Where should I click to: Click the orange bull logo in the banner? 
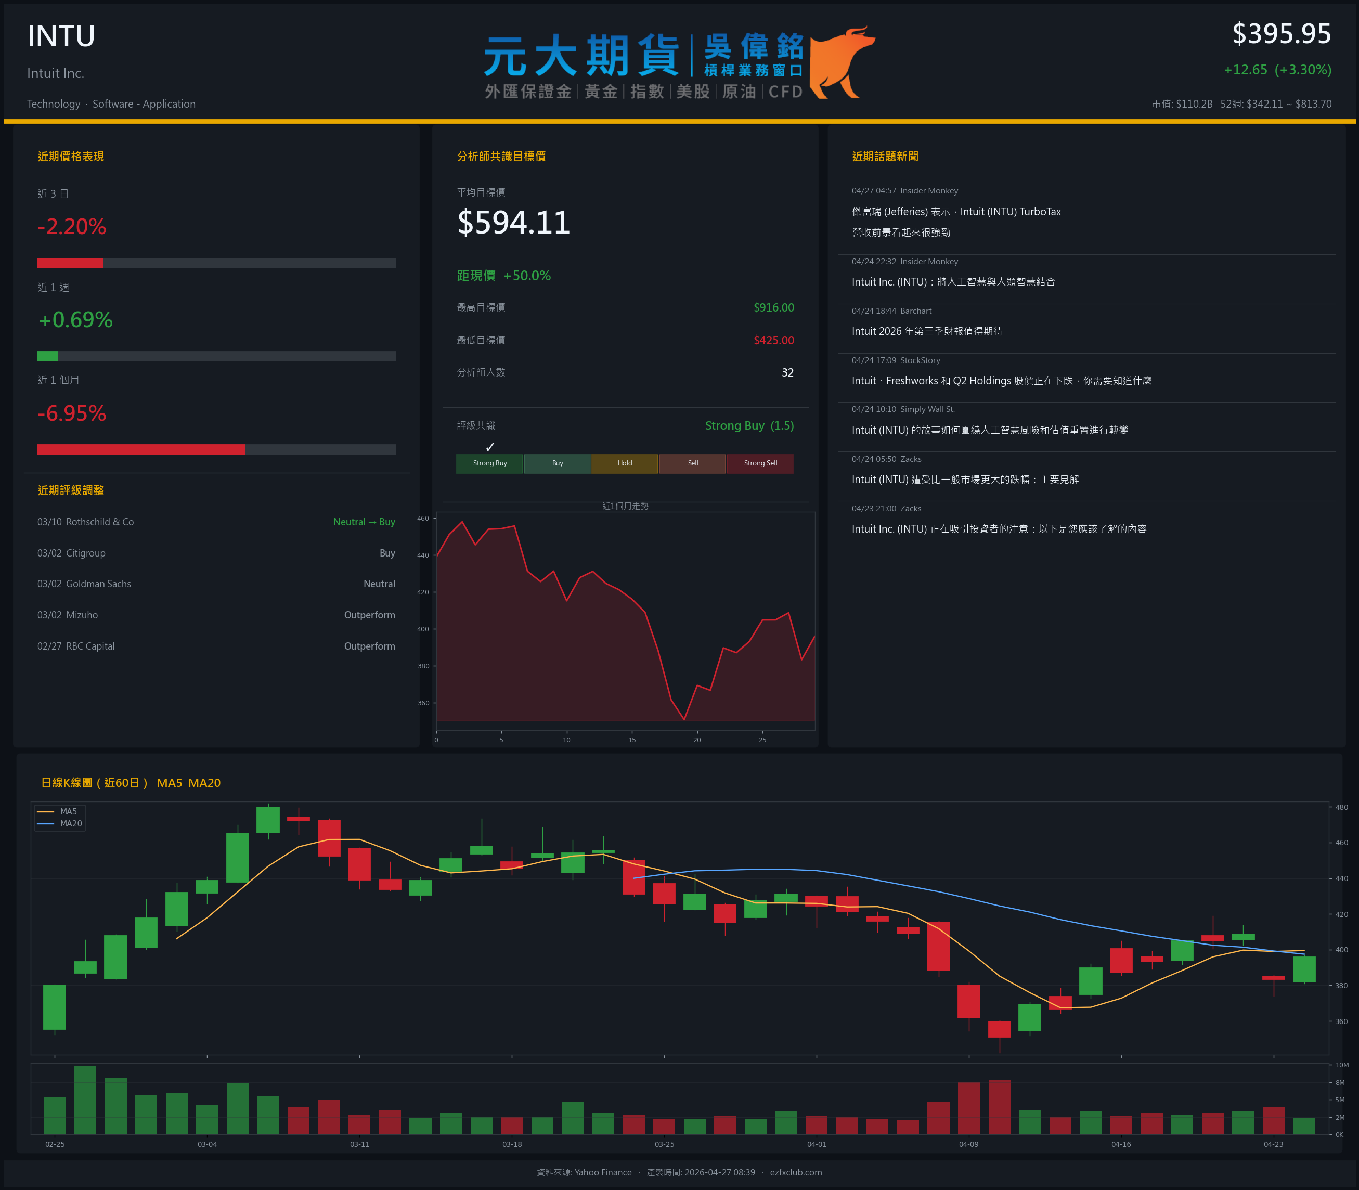pos(842,63)
